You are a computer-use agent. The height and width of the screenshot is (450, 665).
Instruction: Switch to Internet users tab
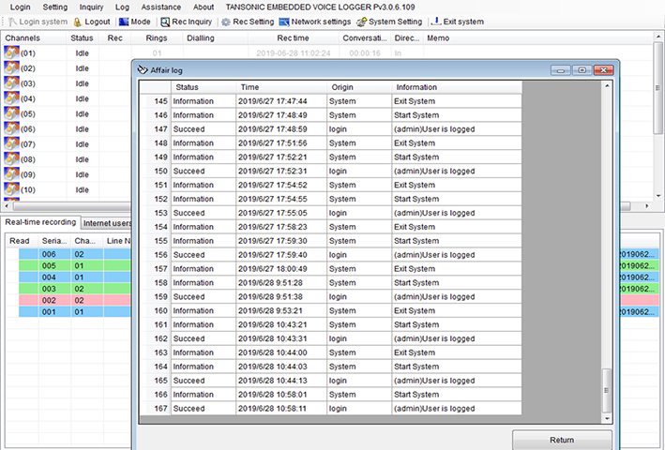tap(107, 223)
